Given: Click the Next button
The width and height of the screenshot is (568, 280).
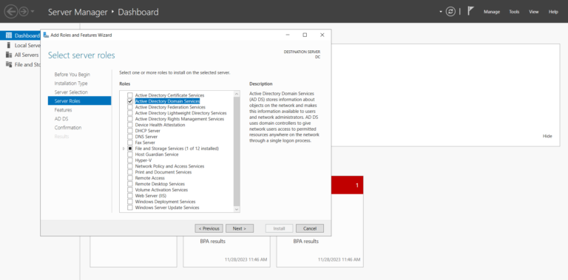Looking at the screenshot, I should [x=240, y=228].
